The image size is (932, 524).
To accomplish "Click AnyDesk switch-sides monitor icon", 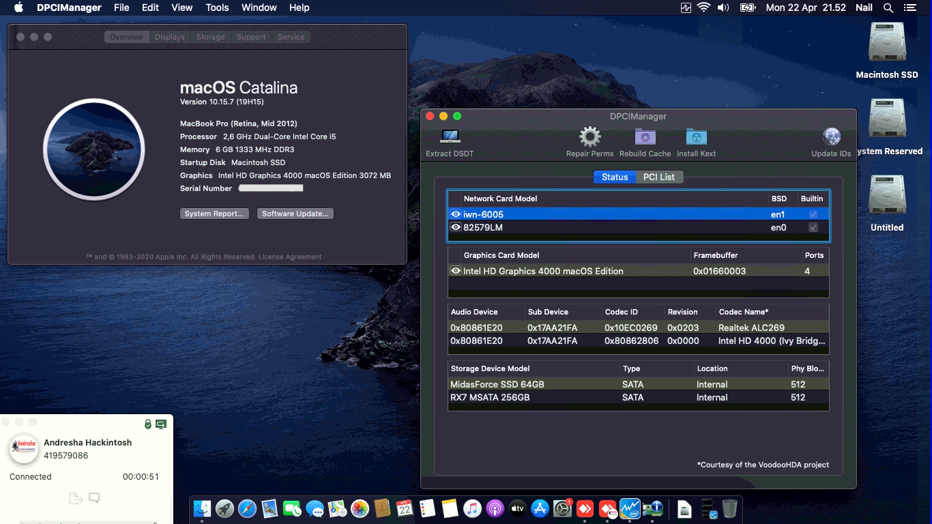I will click(x=161, y=424).
